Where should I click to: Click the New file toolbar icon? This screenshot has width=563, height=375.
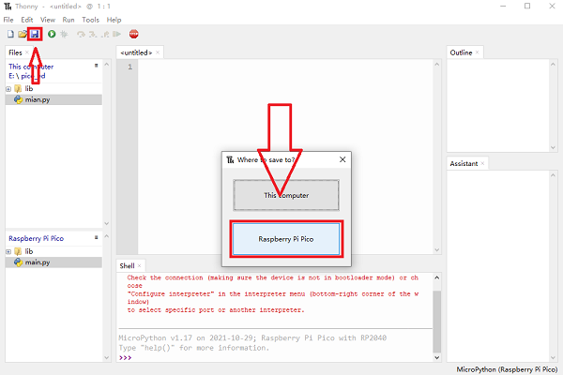[x=10, y=34]
